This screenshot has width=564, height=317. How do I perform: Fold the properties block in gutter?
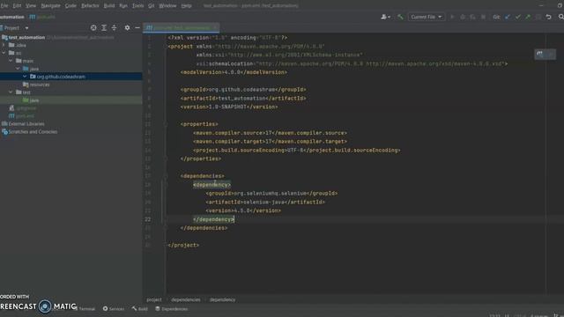click(165, 124)
